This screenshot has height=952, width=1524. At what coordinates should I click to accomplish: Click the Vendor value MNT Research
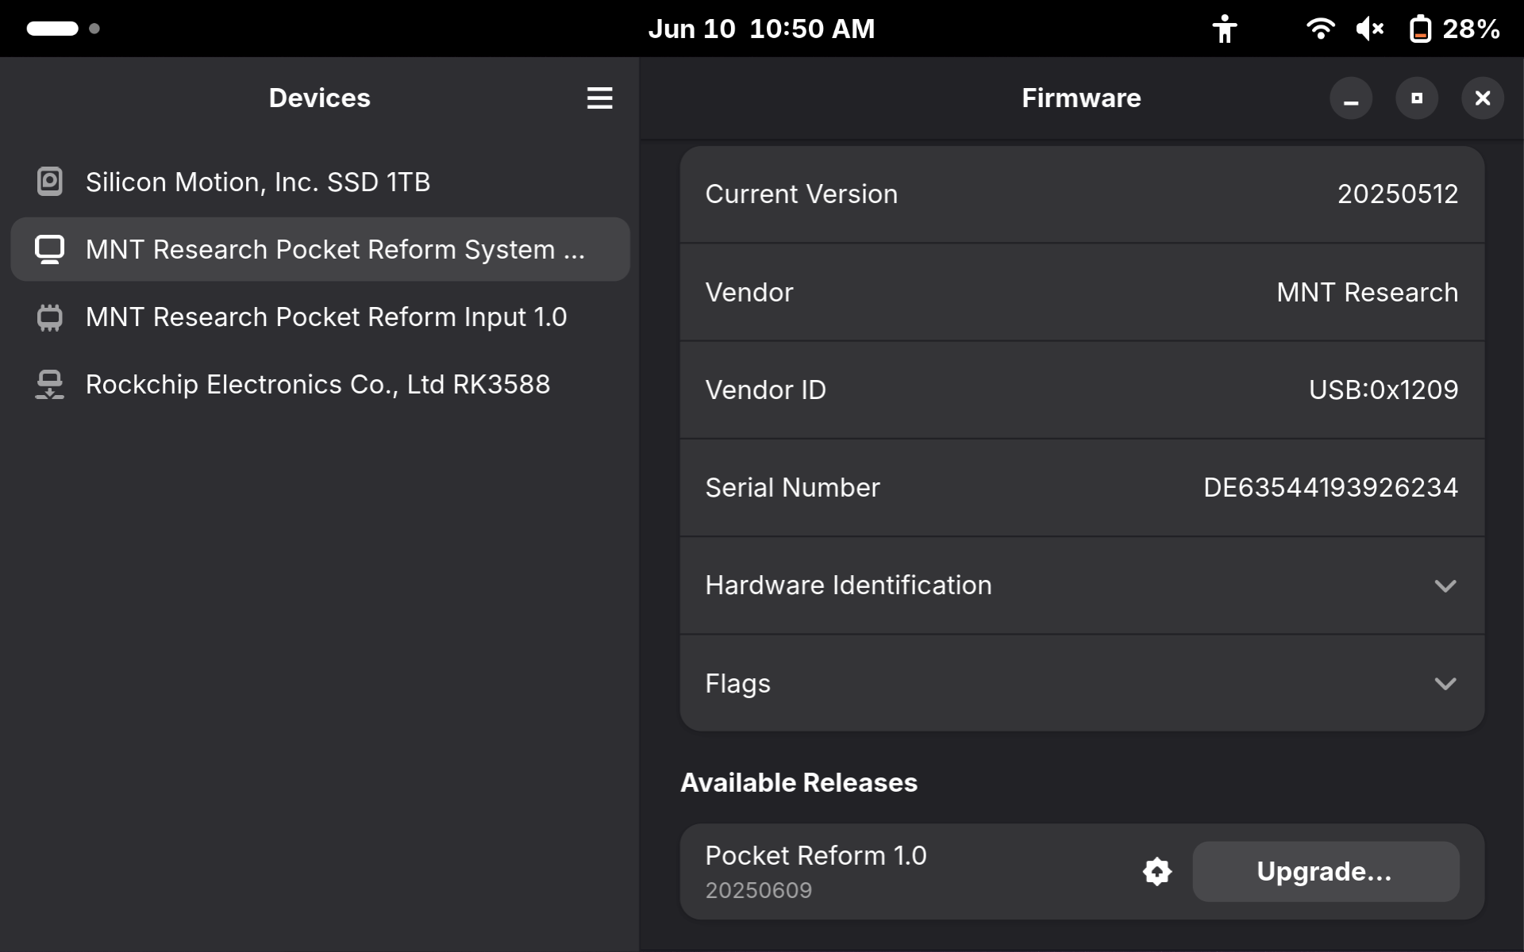tap(1367, 292)
